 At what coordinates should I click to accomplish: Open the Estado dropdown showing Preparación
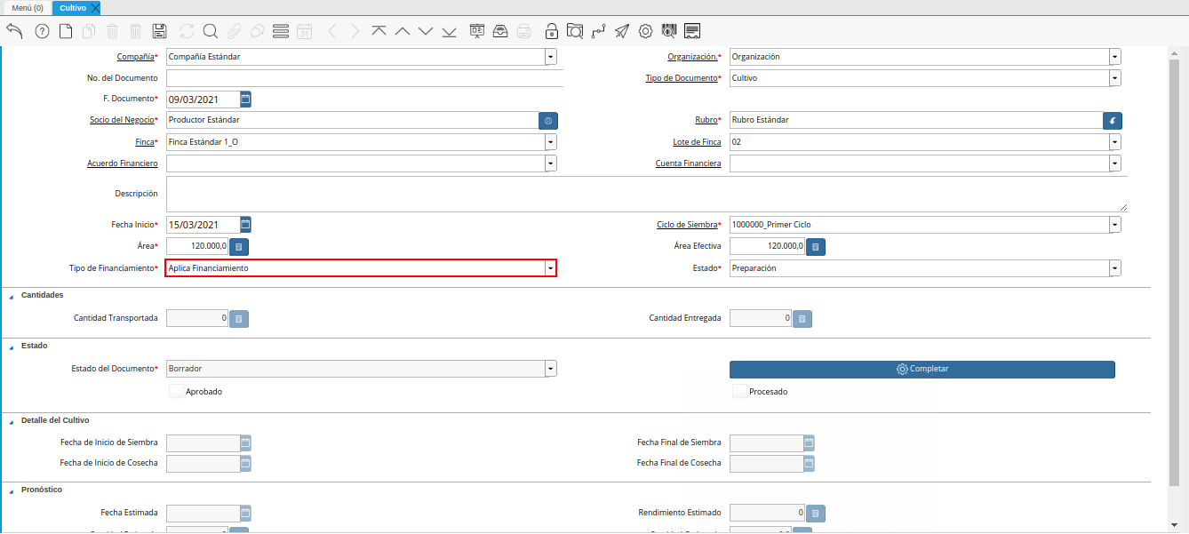[1114, 268]
